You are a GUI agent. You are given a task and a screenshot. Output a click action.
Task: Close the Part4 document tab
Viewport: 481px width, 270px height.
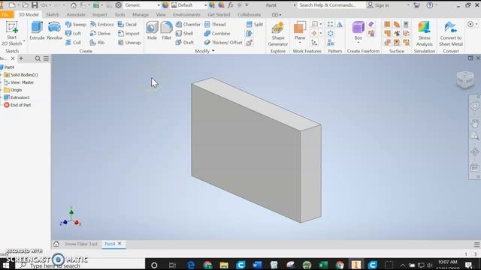119,244
